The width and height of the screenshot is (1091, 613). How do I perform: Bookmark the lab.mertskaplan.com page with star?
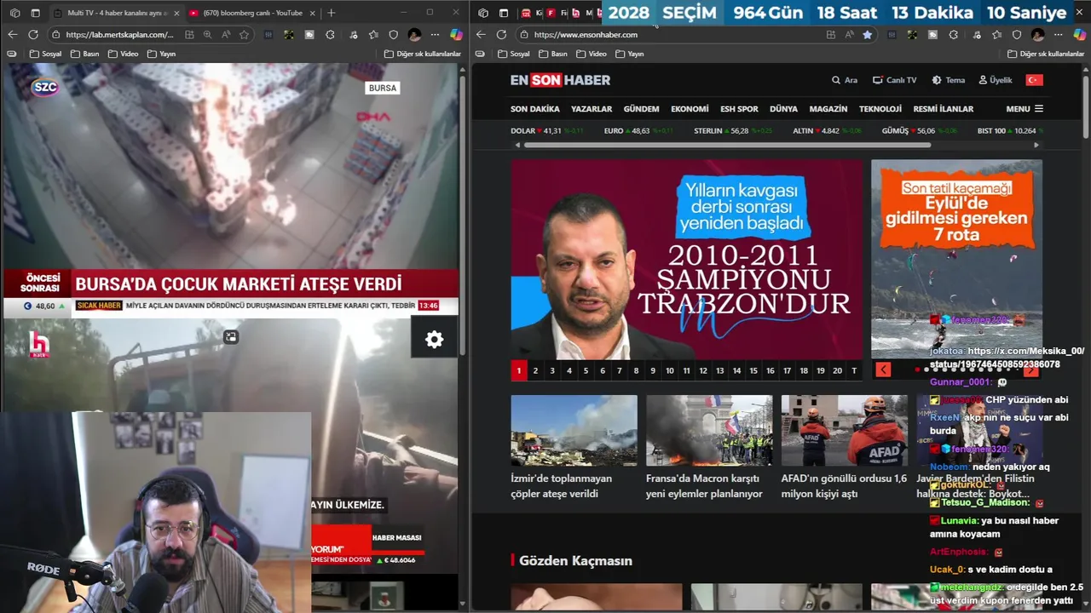pos(245,34)
